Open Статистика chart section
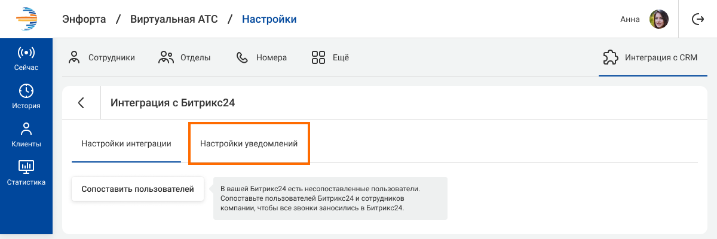 (x=26, y=173)
